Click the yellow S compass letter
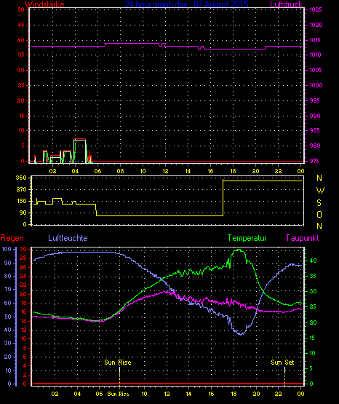 [319, 203]
